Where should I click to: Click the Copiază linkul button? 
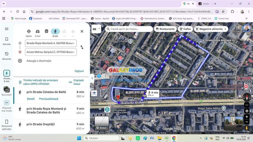point(76,82)
